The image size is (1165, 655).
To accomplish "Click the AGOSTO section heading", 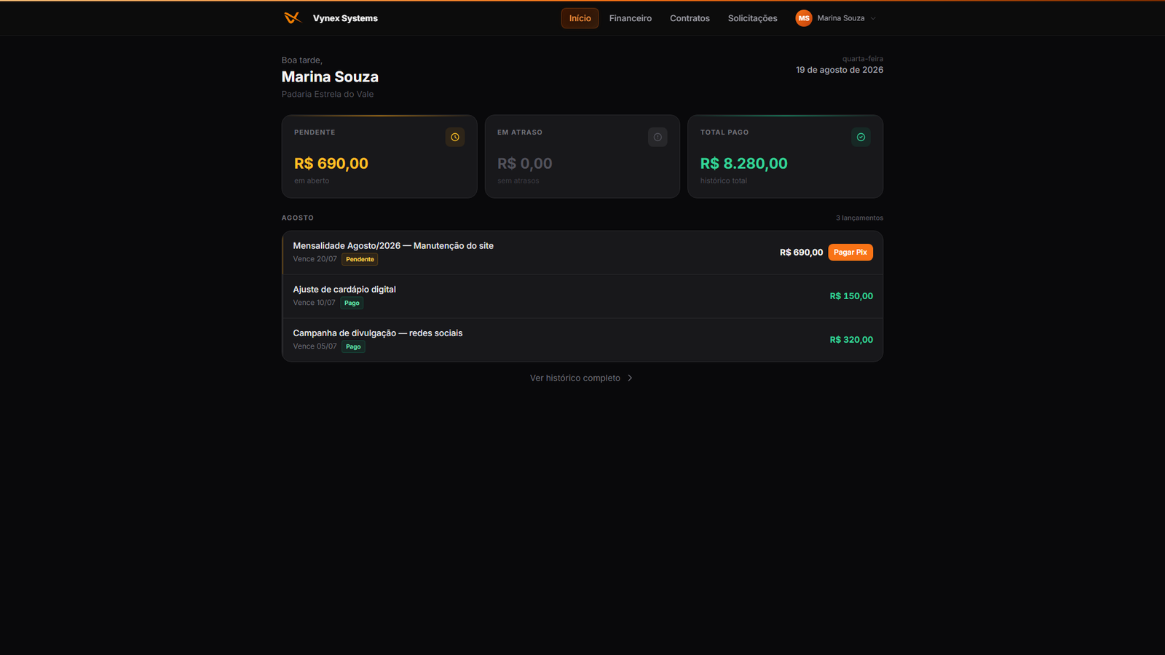I will 298,218.
